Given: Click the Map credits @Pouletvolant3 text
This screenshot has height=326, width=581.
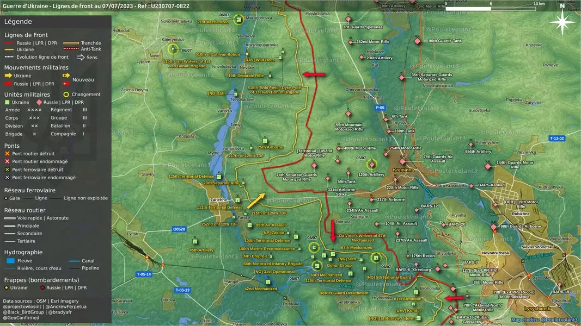Looking at the screenshot, I should (x=544, y=319).
